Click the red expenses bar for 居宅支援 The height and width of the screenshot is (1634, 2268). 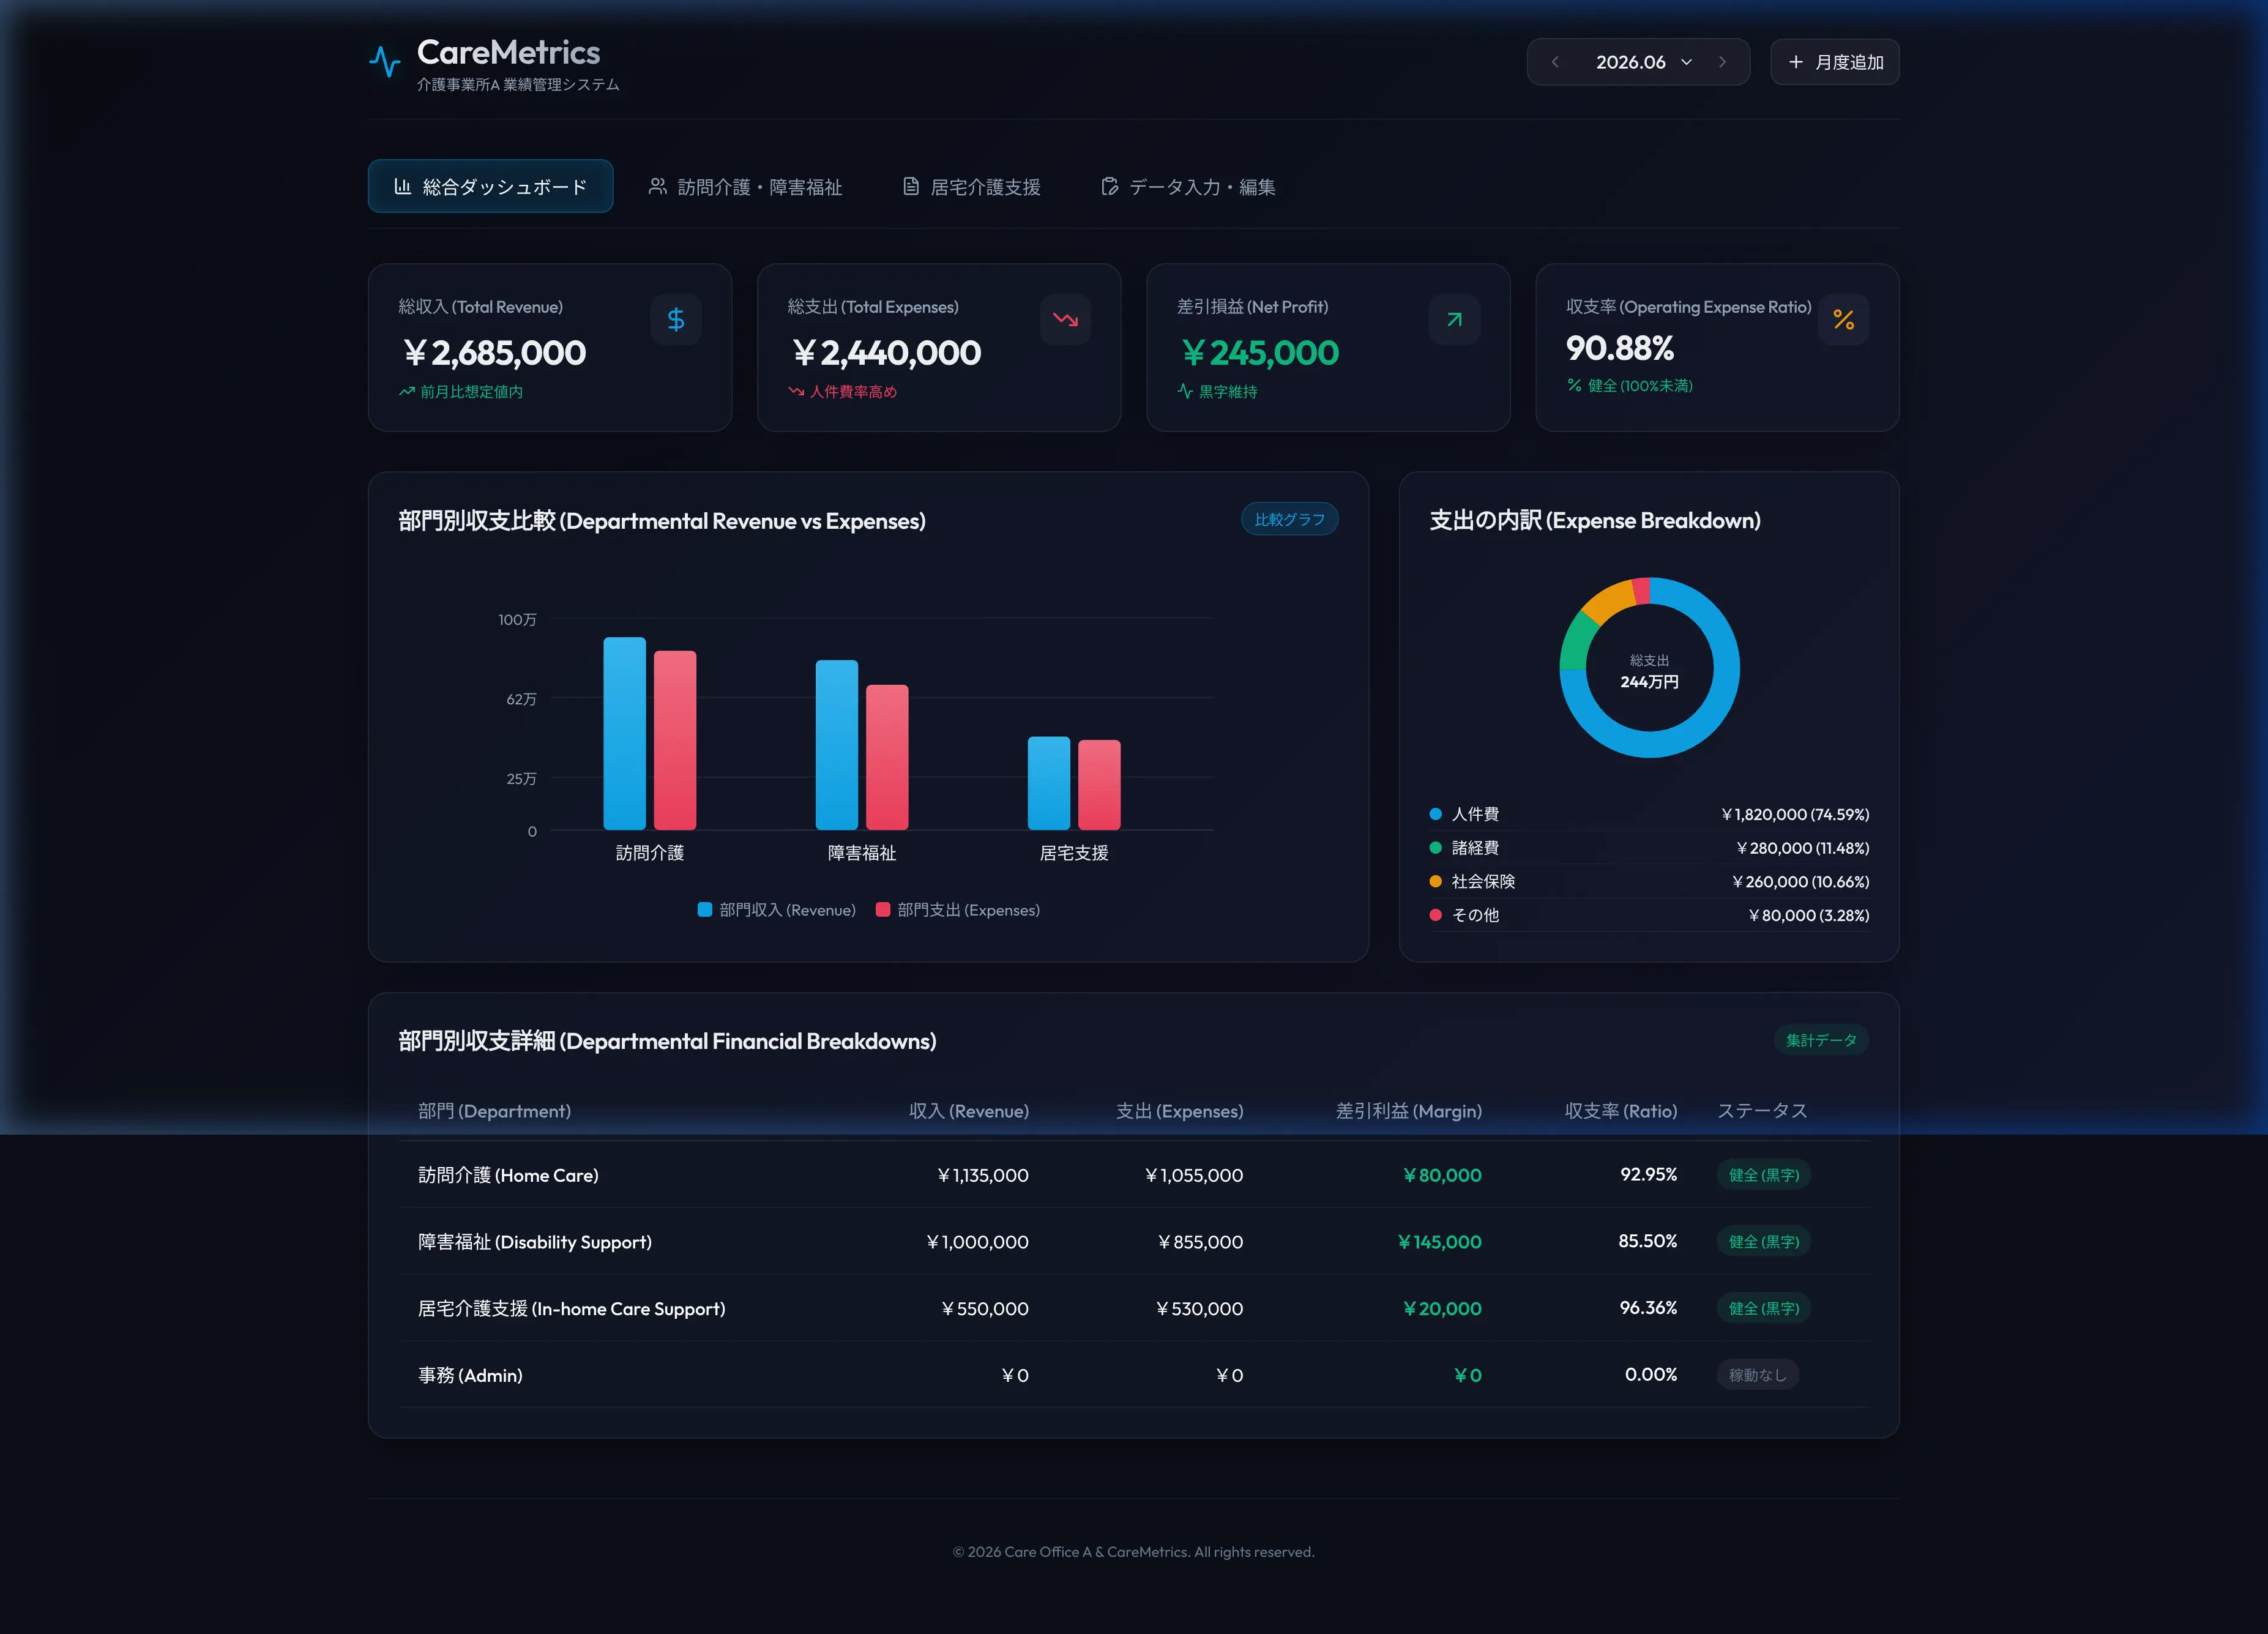pos(1099,784)
